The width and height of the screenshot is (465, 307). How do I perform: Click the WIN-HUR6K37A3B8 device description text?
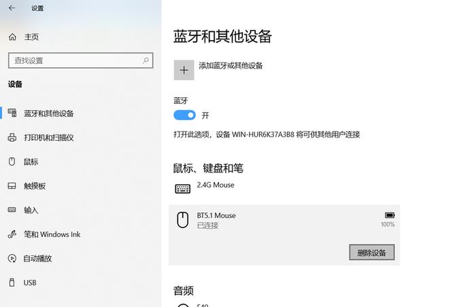click(x=266, y=134)
